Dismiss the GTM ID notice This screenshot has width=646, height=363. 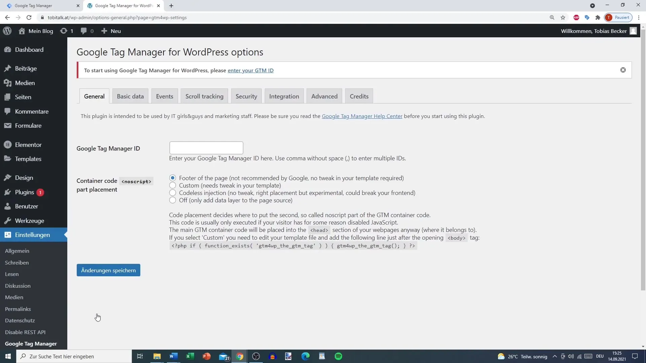623,70
